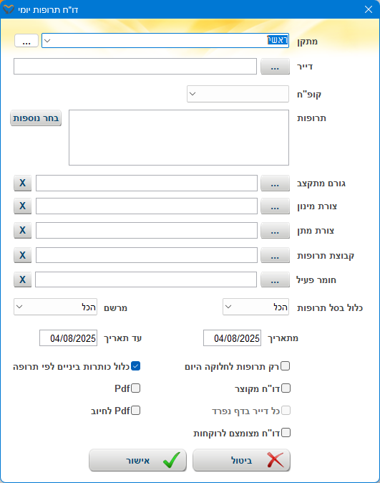Clear the קבוצת תרופות field with X
380x483 pixels.
coord(22,255)
